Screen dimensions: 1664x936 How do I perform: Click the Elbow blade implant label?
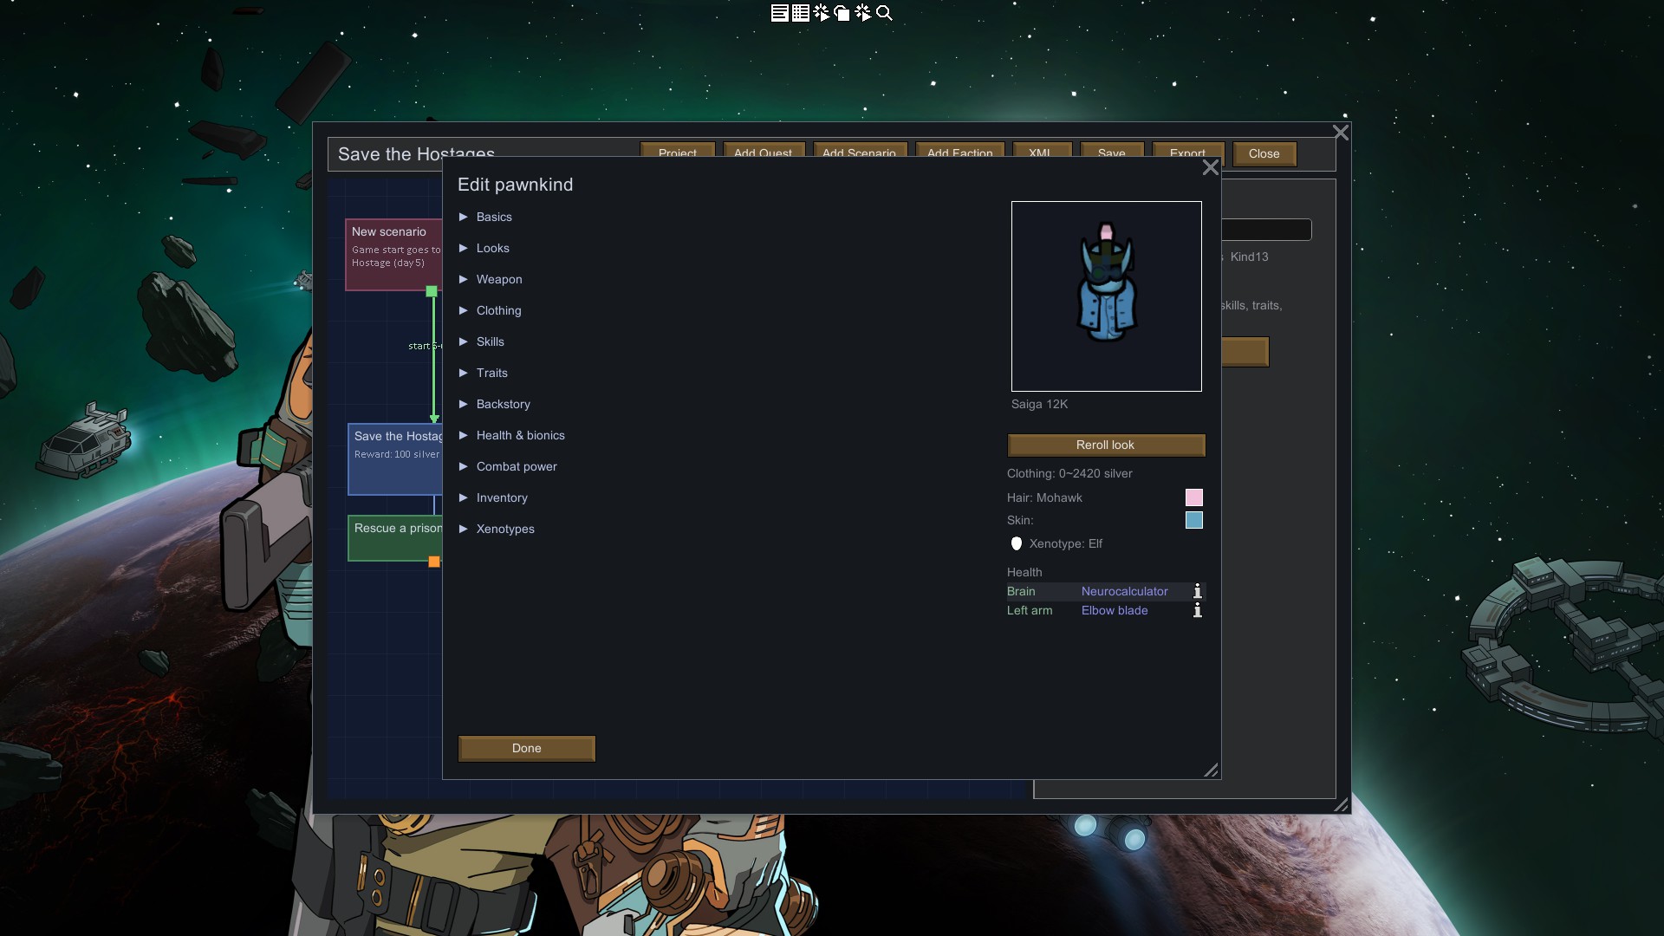click(x=1115, y=610)
